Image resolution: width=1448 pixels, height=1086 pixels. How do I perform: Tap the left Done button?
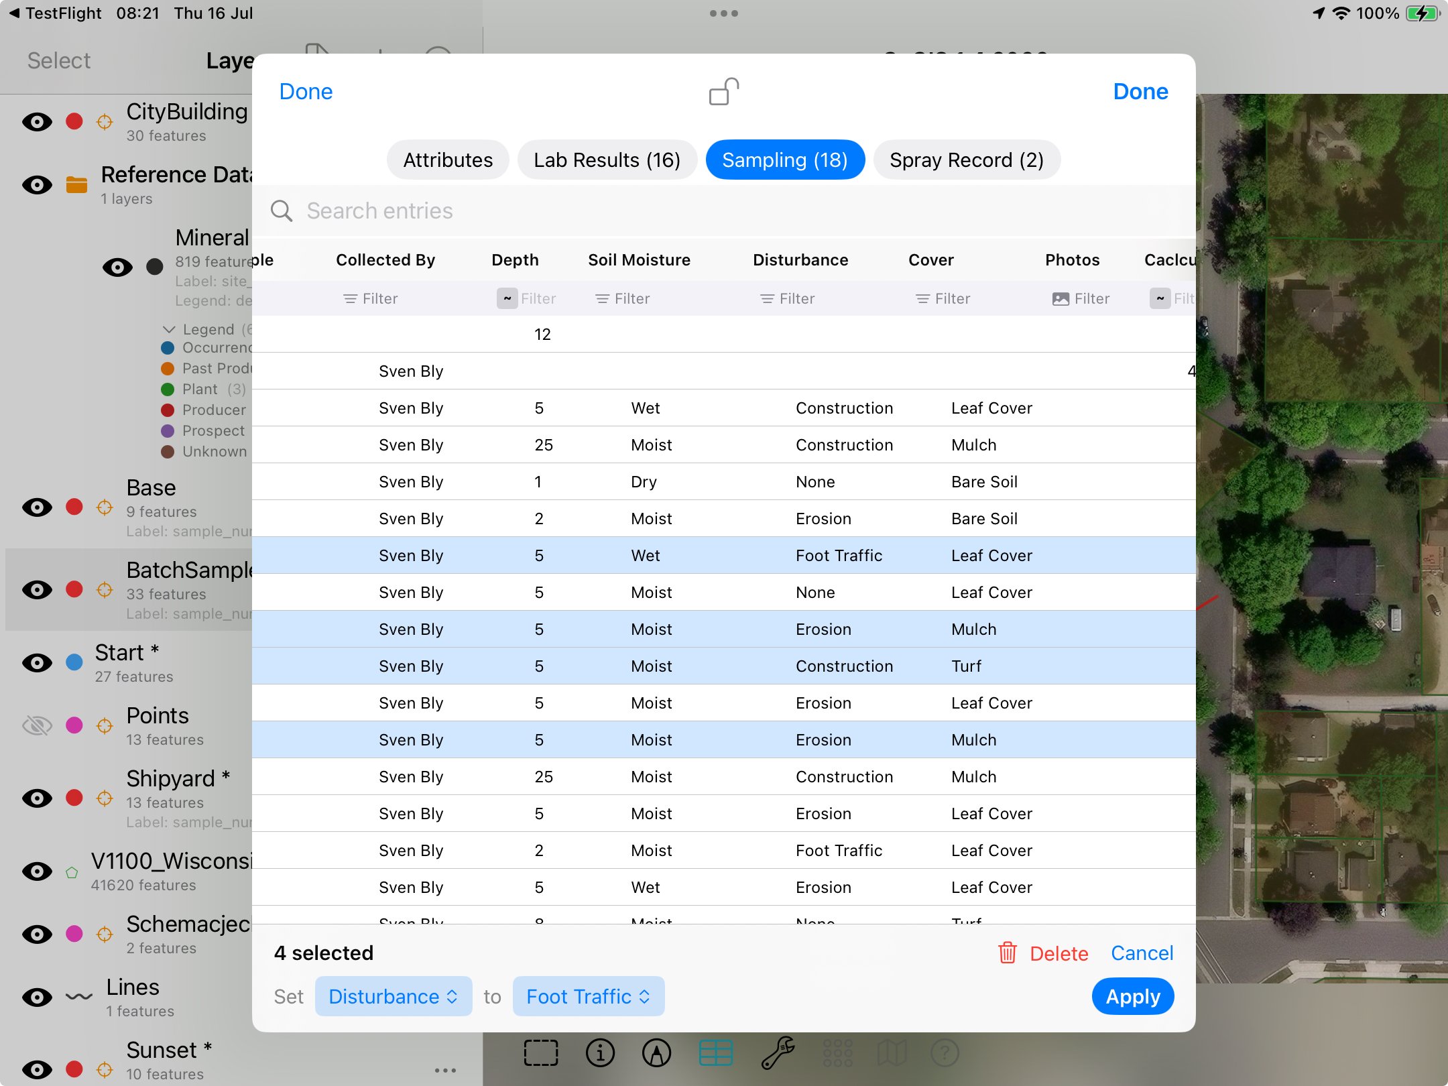[306, 91]
